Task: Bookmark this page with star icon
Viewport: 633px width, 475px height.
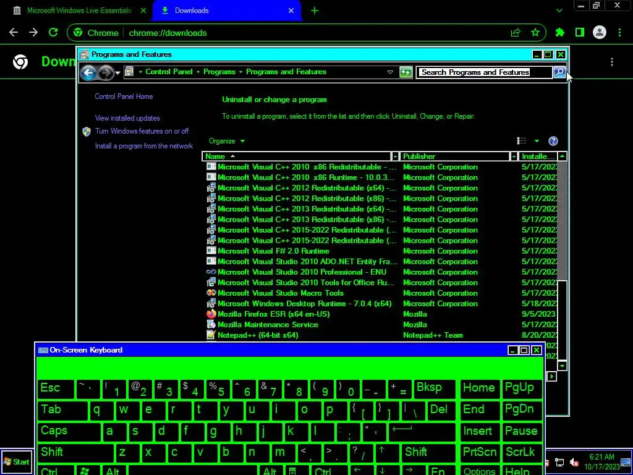Action: (x=535, y=33)
